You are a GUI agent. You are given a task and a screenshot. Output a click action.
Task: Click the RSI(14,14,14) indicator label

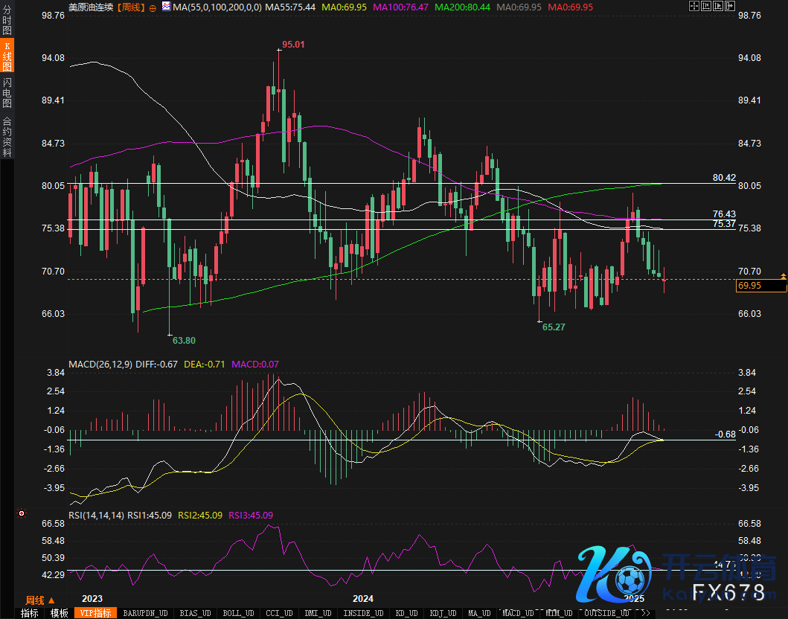tap(96, 515)
